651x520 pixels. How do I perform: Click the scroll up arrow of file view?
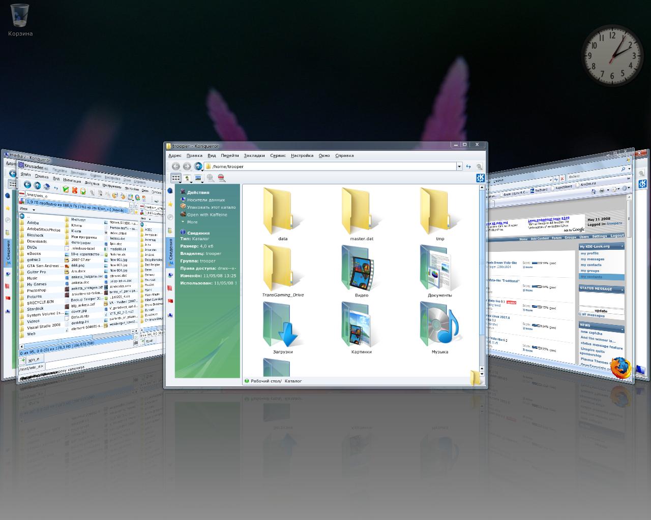tap(482, 187)
